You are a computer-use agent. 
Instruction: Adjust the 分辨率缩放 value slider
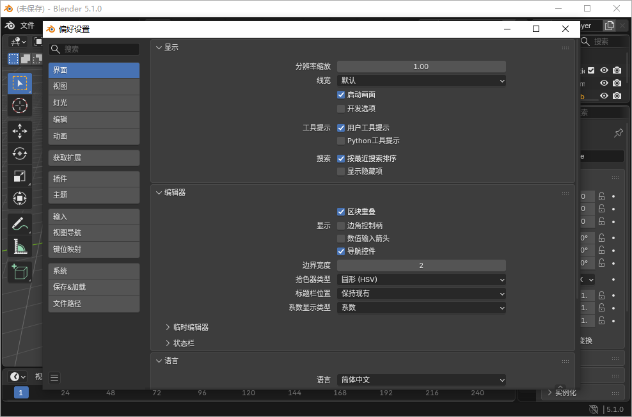point(421,66)
